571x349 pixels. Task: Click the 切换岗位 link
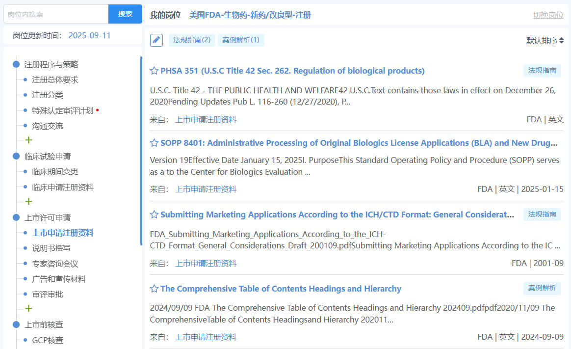pyautogui.click(x=548, y=15)
